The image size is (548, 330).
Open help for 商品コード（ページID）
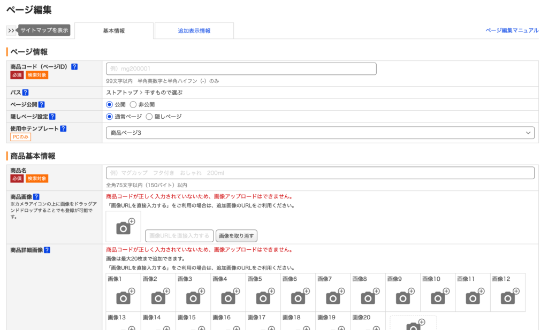(x=74, y=66)
